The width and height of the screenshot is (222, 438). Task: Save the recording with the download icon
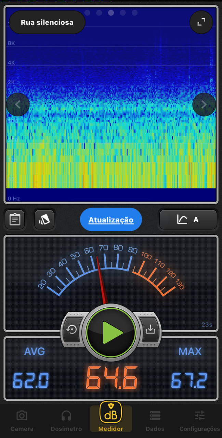[x=150, y=330]
